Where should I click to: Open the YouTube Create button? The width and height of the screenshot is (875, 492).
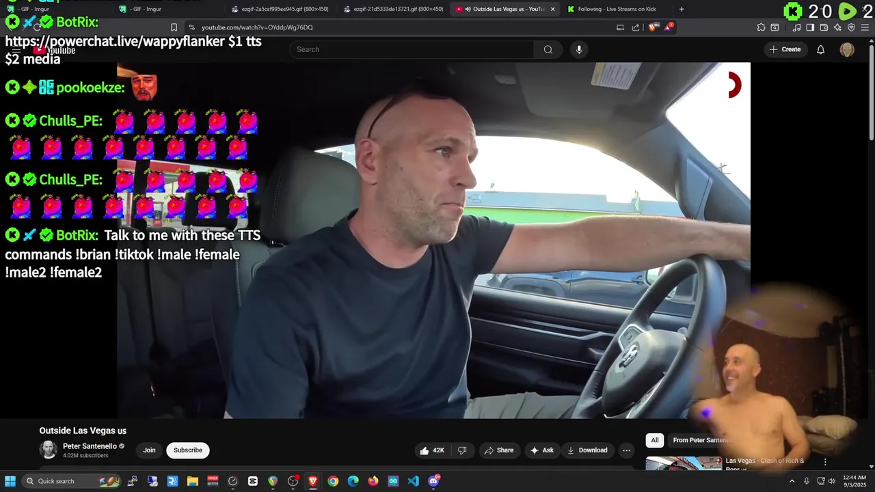(785, 49)
